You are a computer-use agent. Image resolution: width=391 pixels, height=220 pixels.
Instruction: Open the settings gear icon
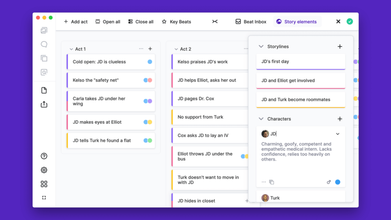click(44, 170)
